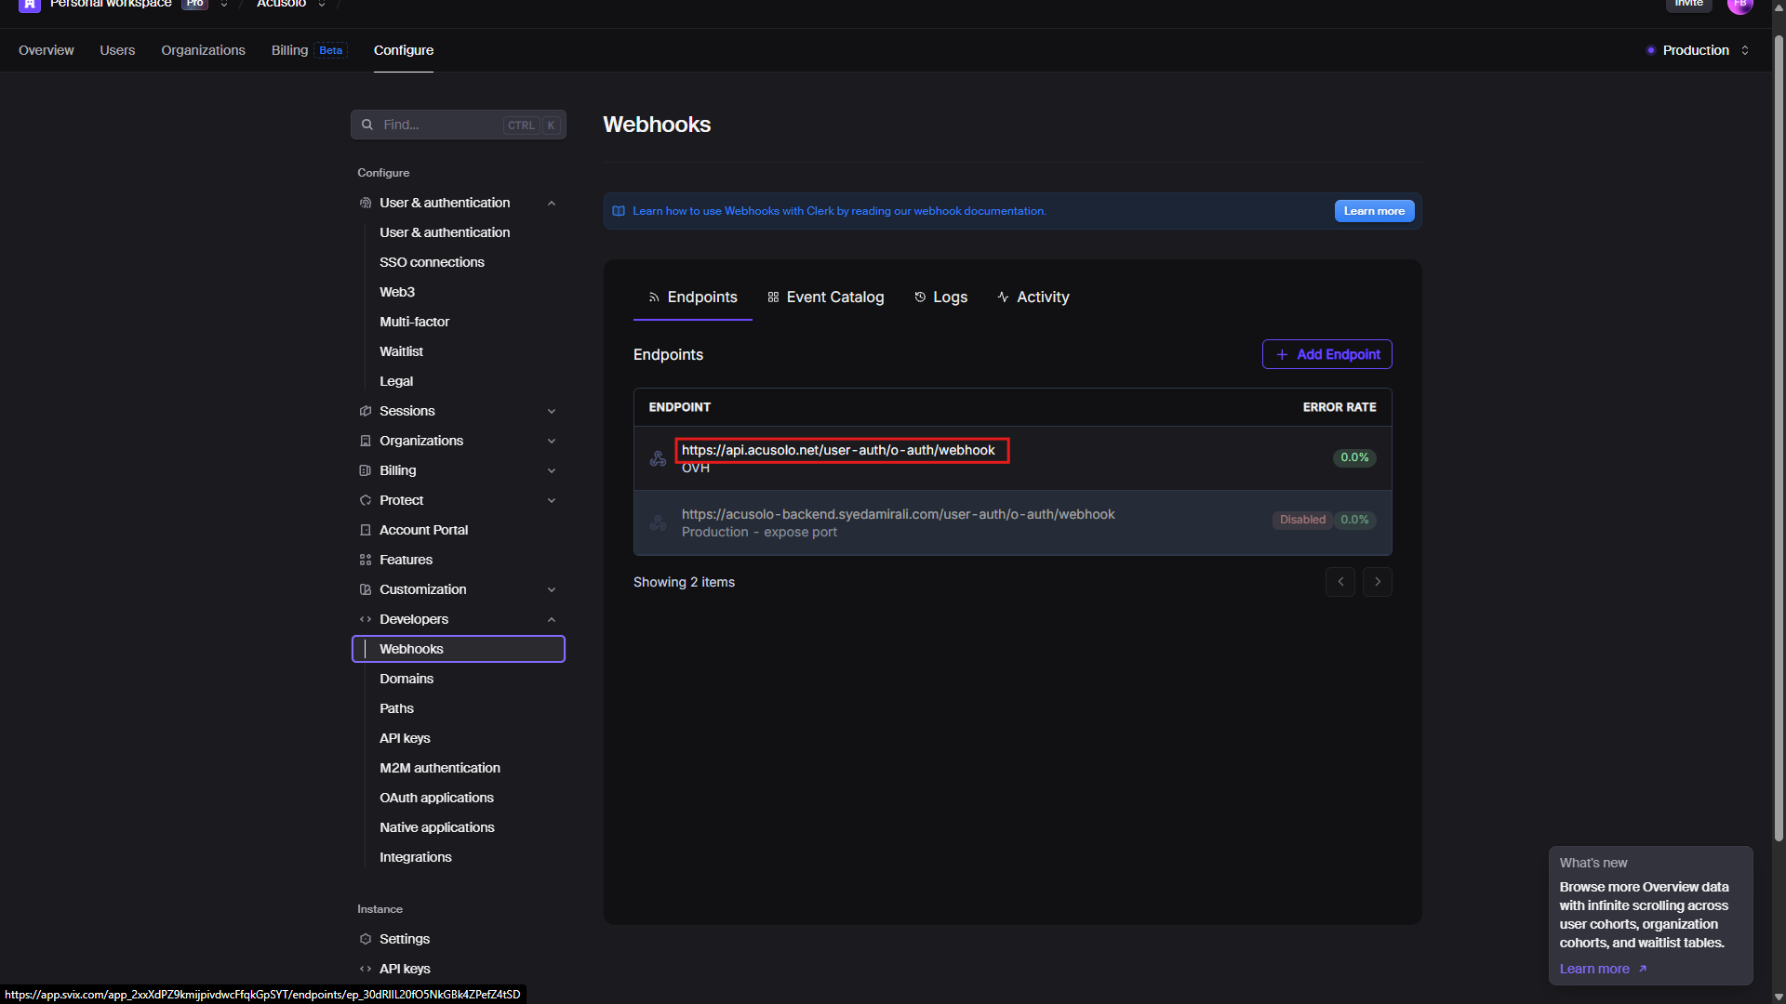Expand the Customization section chevron

pyautogui.click(x=552, y=589)
